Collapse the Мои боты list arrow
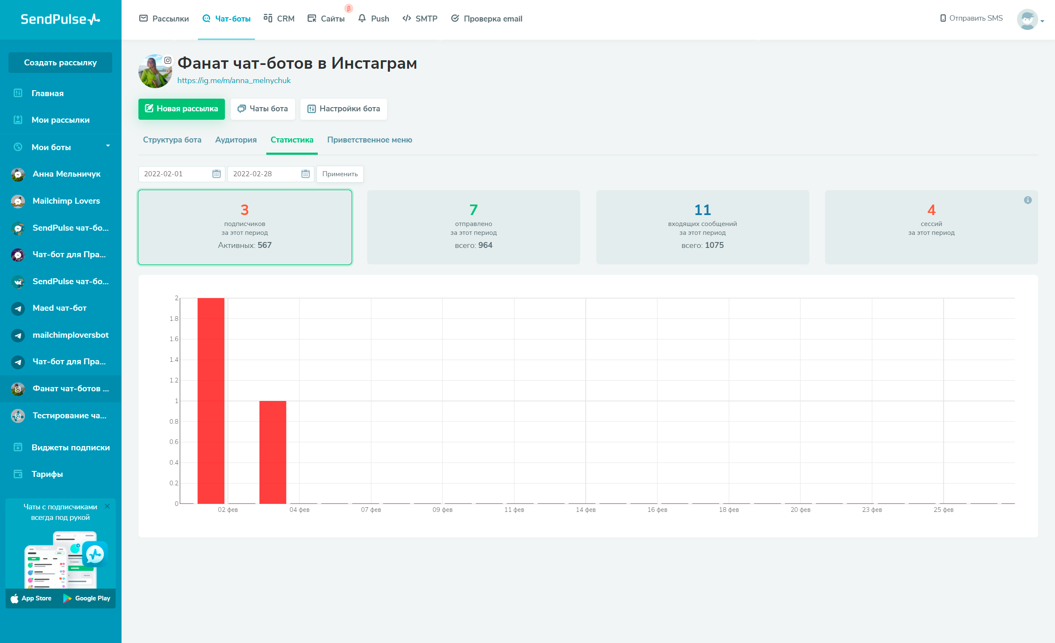 (108, 146)
